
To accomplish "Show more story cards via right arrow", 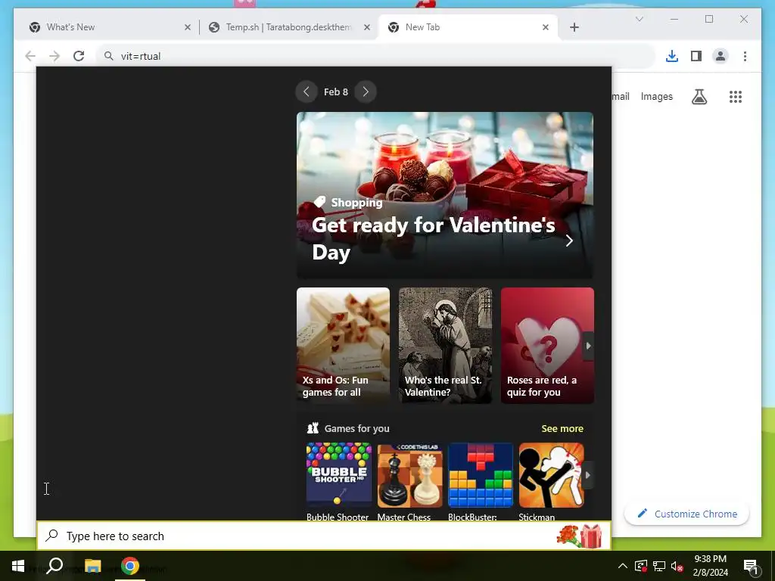I will 588,346.
